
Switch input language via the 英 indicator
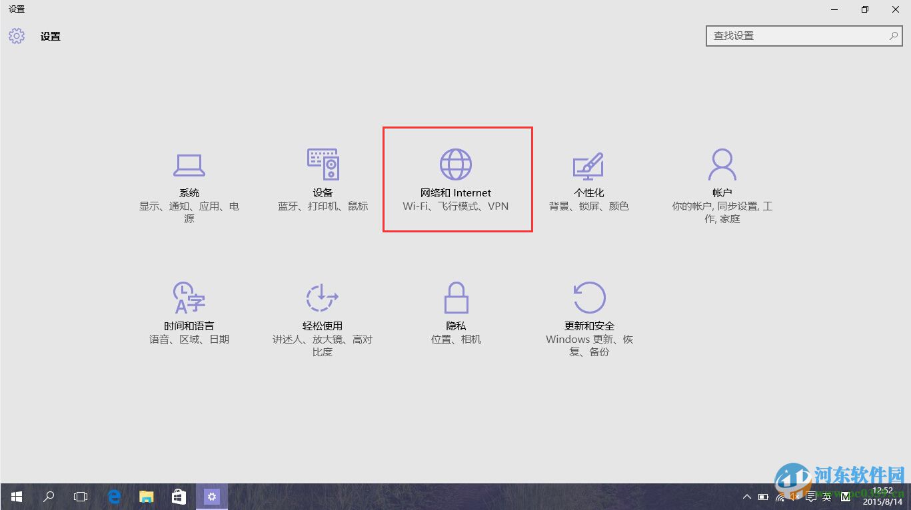click(x=826, y=497)
